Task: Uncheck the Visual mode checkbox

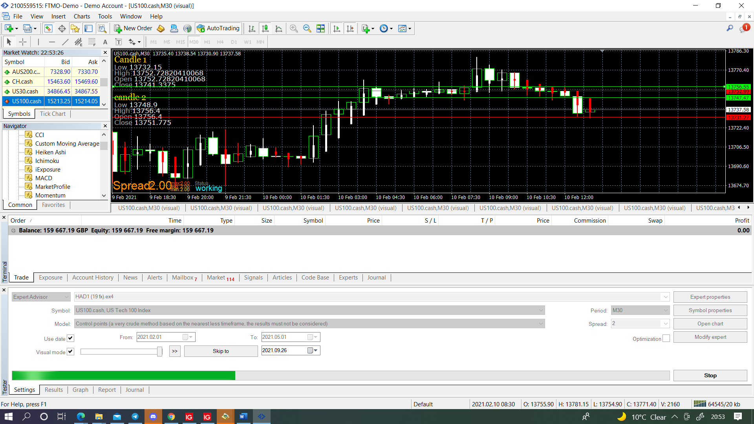Action: click(x=71, y=351)
